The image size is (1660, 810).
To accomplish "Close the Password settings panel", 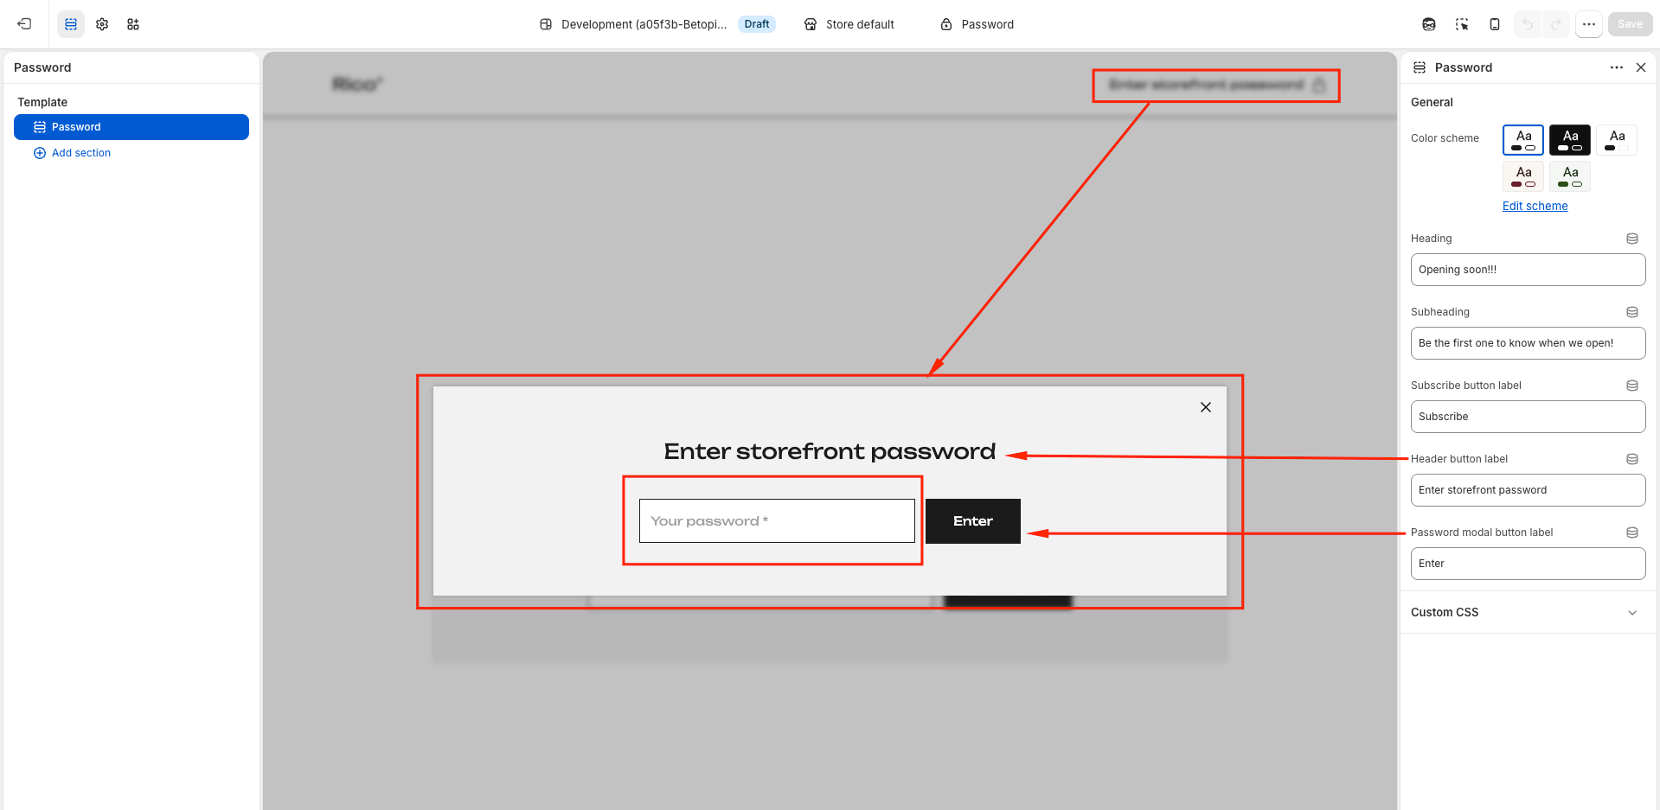I will point(1641,67).
